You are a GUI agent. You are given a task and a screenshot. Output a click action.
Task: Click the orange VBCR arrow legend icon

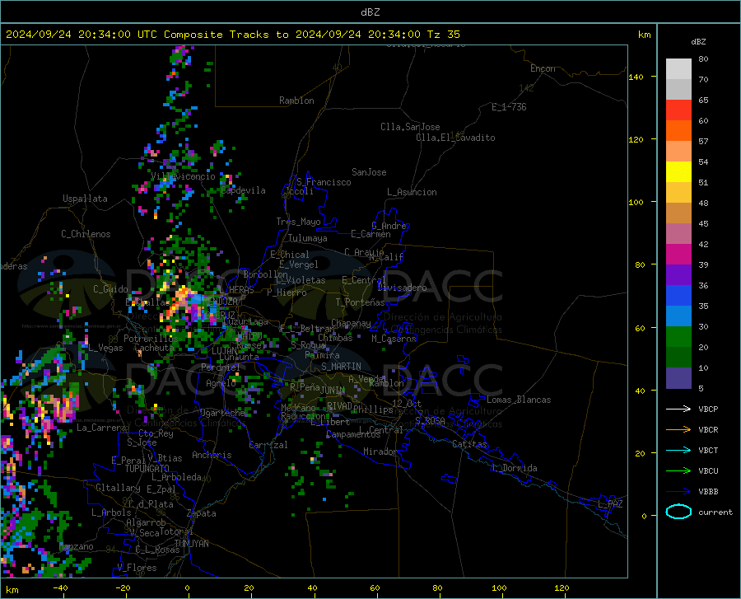coord(678,430)
